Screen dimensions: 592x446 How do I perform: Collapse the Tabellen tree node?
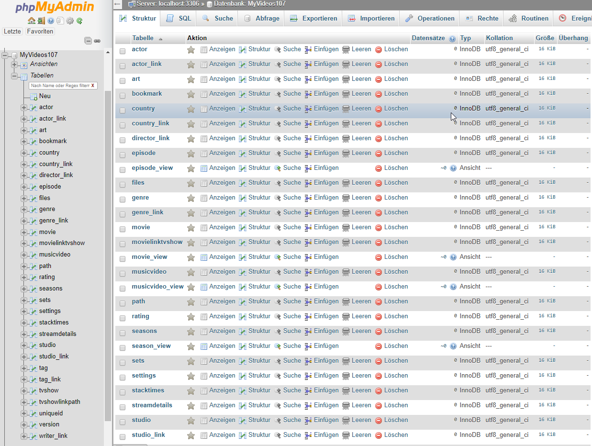(x=14, y=76)
